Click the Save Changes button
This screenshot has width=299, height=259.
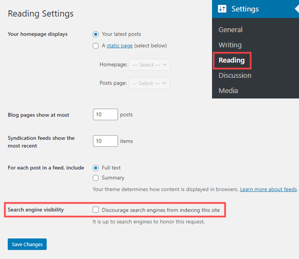(x=27, y=244)
